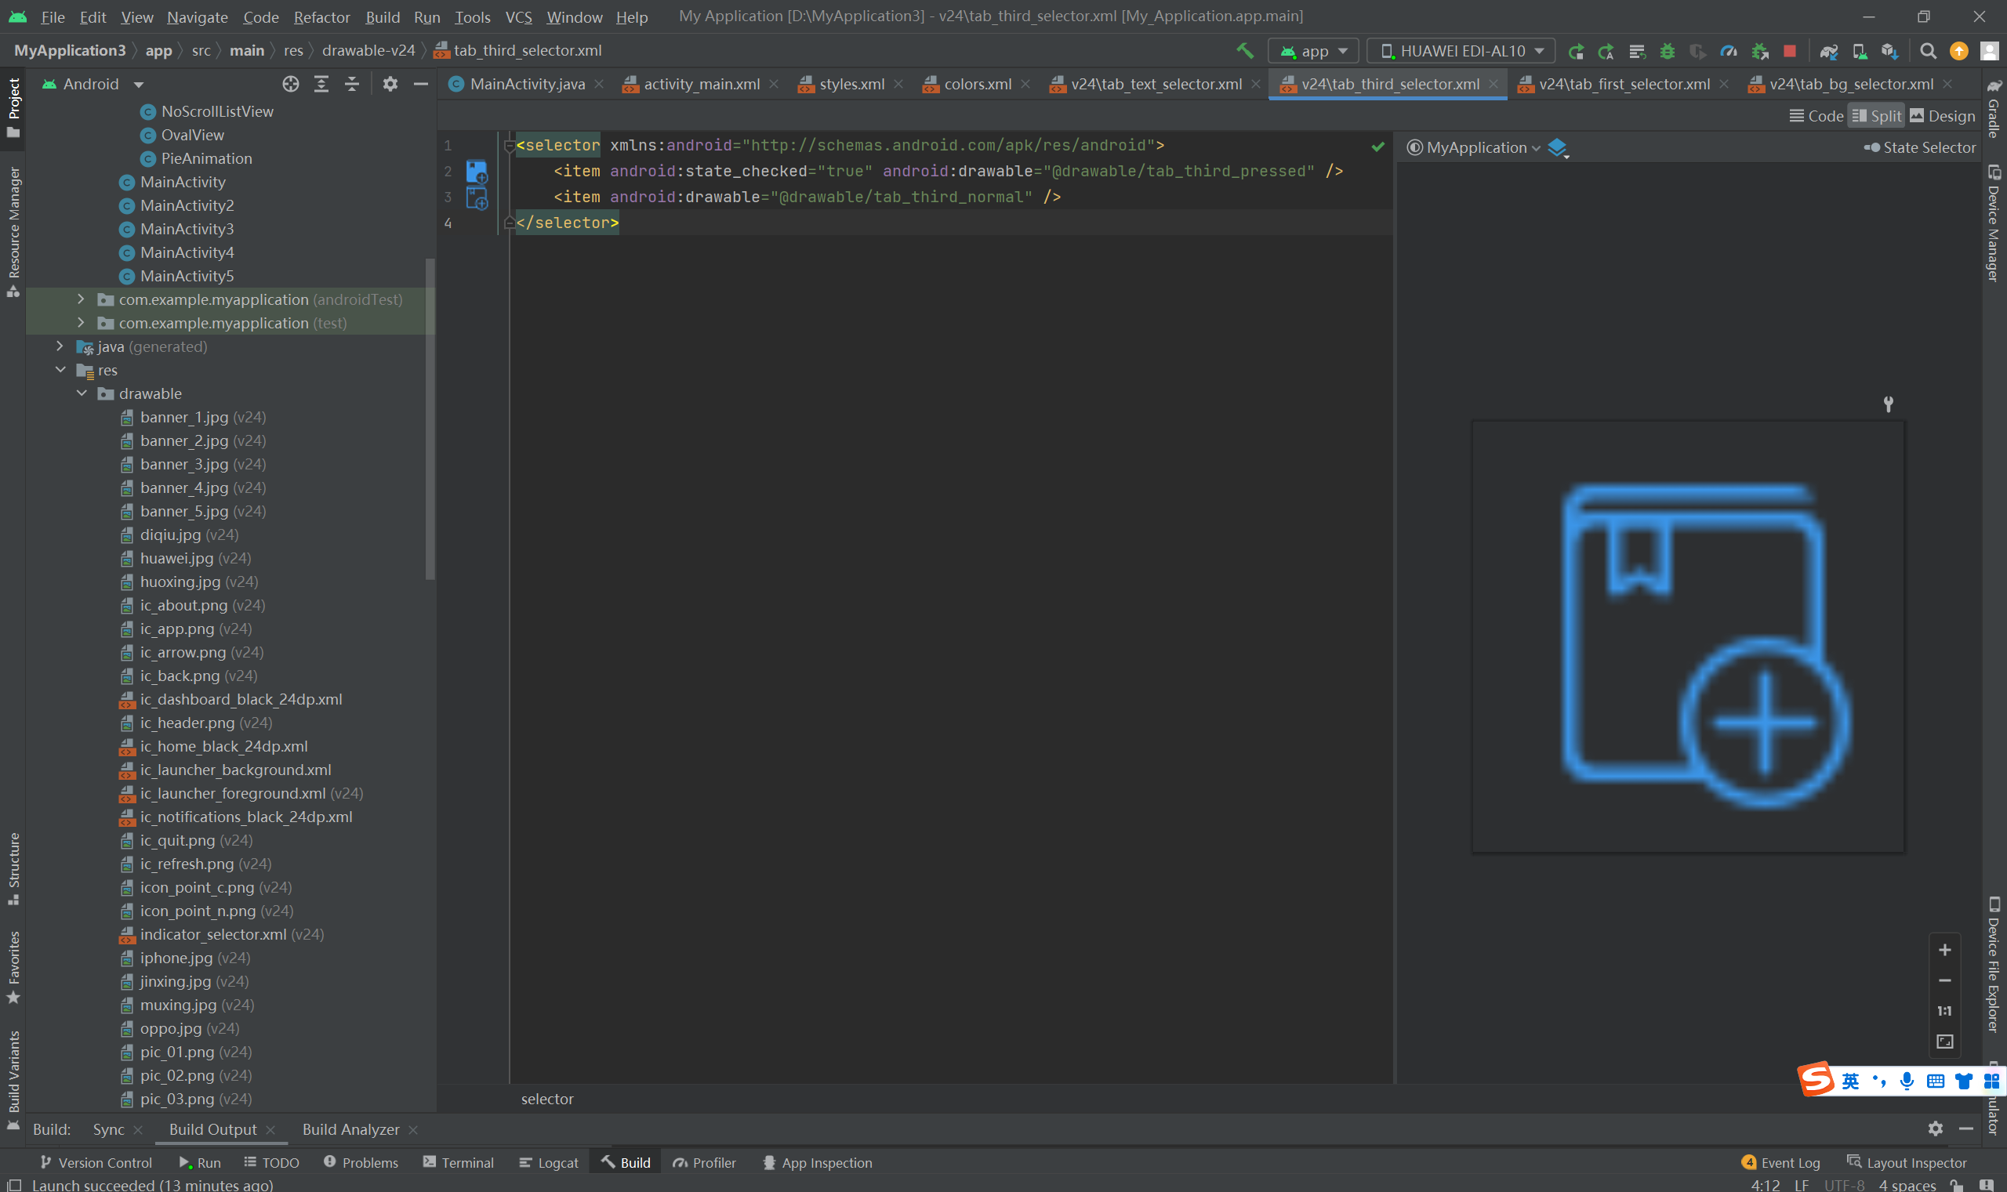Sync project with Gradle files elephant icon

[1830, 52]
